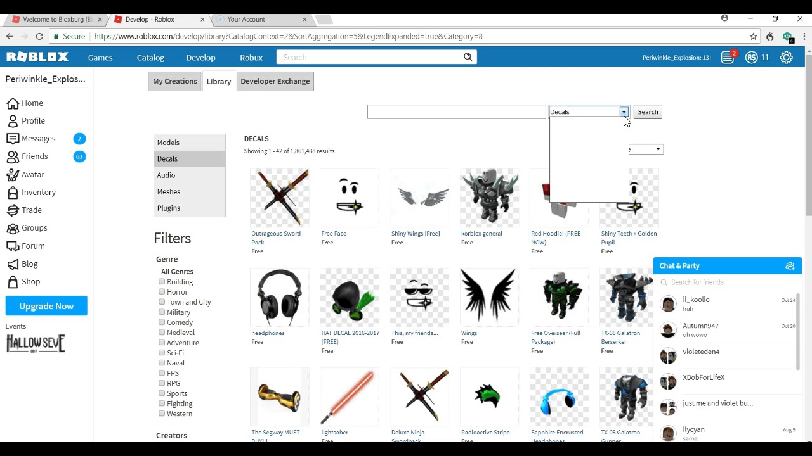Screen dimensions: 812x456
Task: Open the settings gear icon
Action: tap(786, 58)
